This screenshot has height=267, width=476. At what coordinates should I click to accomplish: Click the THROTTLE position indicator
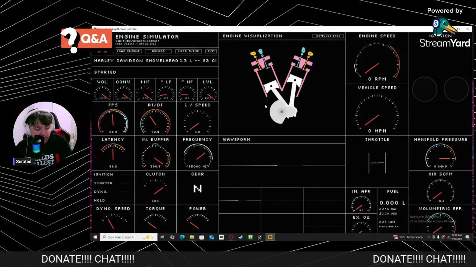click(x=377, y=163)
